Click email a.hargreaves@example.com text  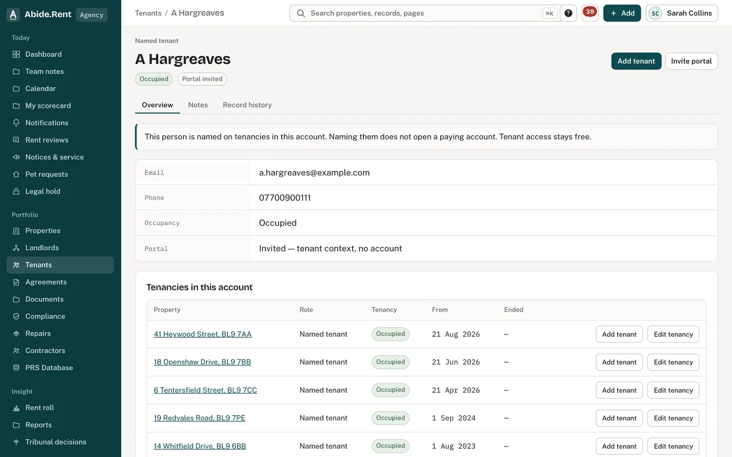tap(314, 173)
